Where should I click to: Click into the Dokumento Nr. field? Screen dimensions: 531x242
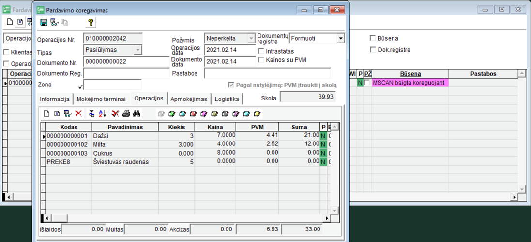click(x=126, y=62)
